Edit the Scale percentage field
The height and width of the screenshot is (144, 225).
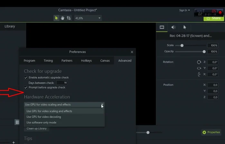tap(213, 45)
